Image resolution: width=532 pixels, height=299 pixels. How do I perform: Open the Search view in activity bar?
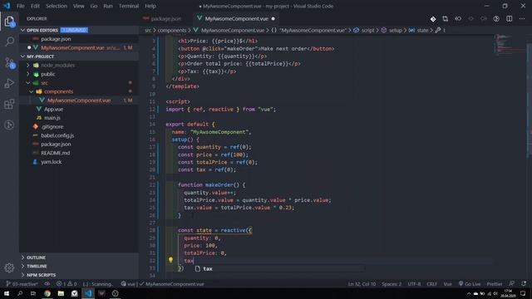tap(9, 42)
